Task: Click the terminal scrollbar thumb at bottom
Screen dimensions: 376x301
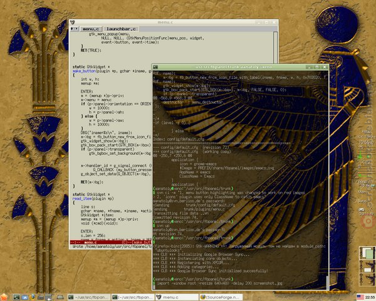Action: tap(327, 283)
